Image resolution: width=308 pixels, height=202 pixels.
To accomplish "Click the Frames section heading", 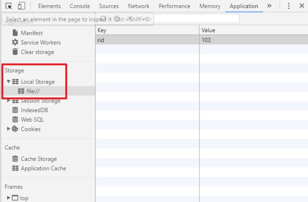I will tap(14, 187).
